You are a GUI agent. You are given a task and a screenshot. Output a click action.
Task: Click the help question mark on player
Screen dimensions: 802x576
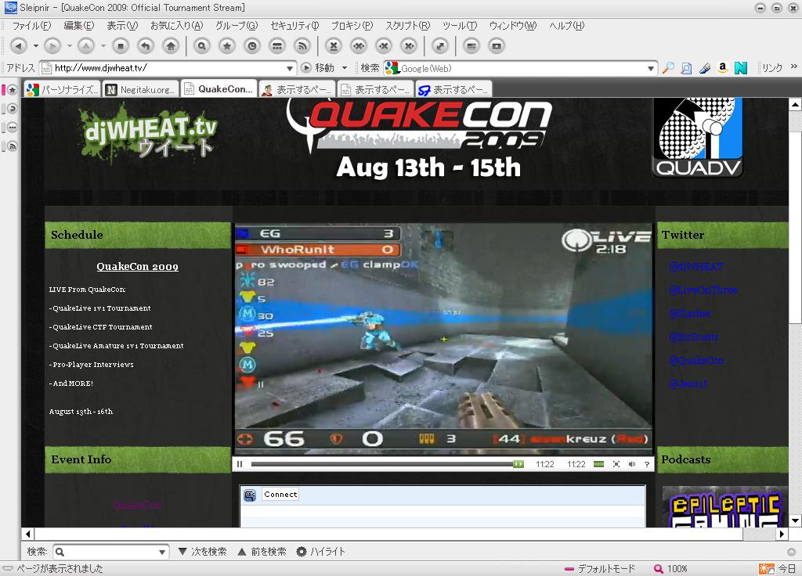tap(646, 464)
